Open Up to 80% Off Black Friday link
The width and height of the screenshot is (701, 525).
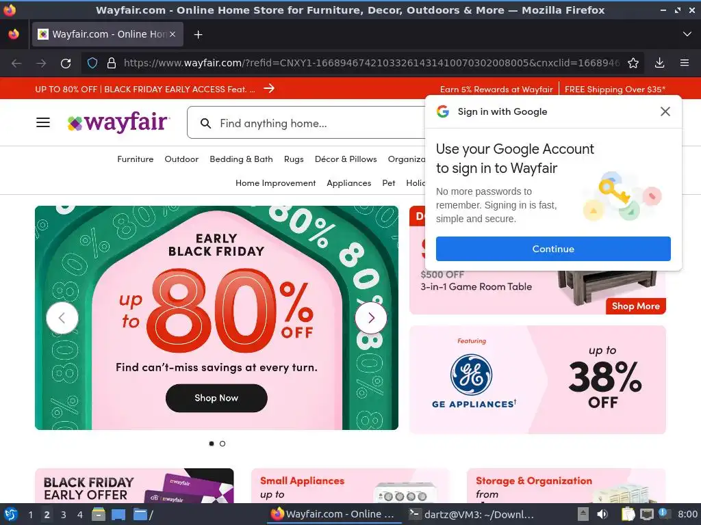(145, 89)
